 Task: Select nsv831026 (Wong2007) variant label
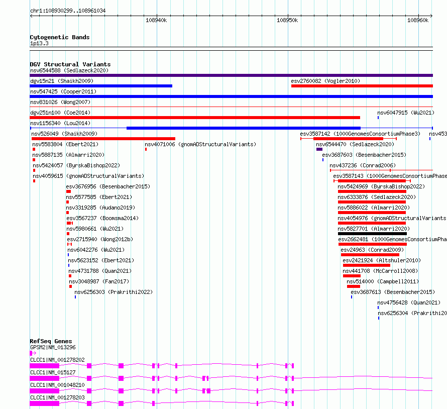click(60, 102)
